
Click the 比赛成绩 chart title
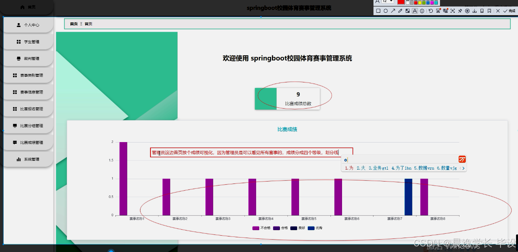(x=287, y=129)
